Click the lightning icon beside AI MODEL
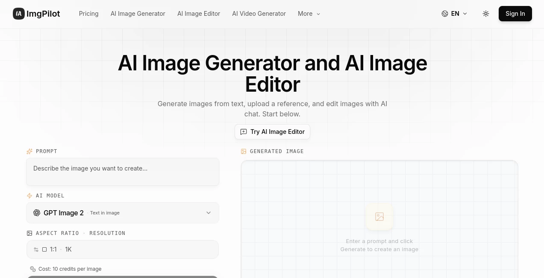This screenshot has height=278, width=544. (x=29, y=196)
